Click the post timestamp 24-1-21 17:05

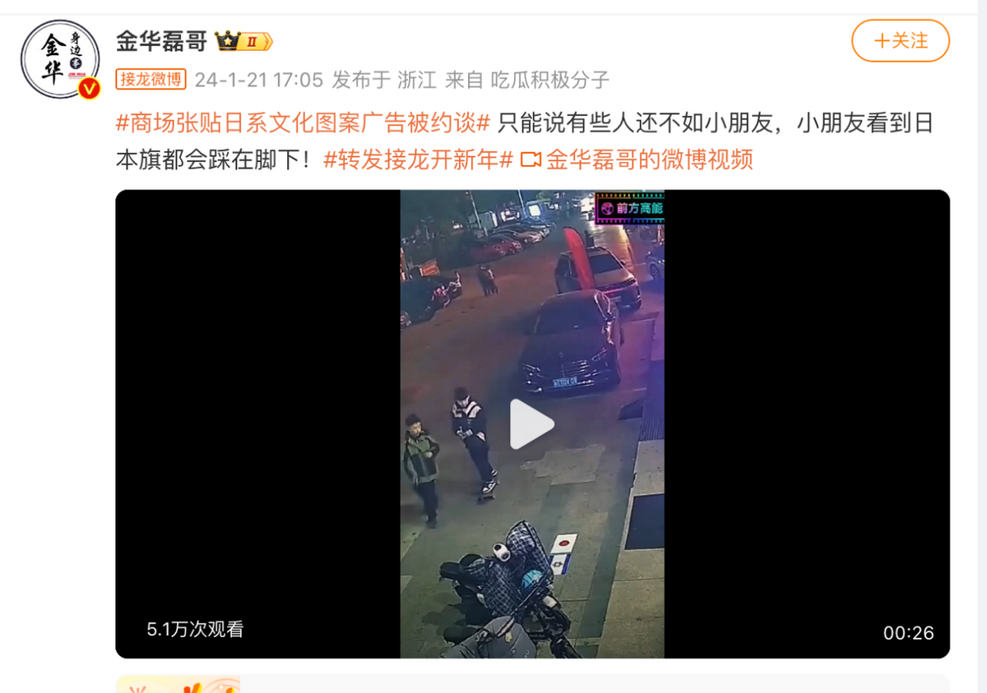258,80
